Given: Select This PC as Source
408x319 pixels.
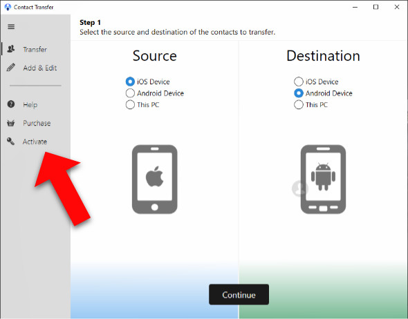Looking at the screenshot, I should click(142, 105).
